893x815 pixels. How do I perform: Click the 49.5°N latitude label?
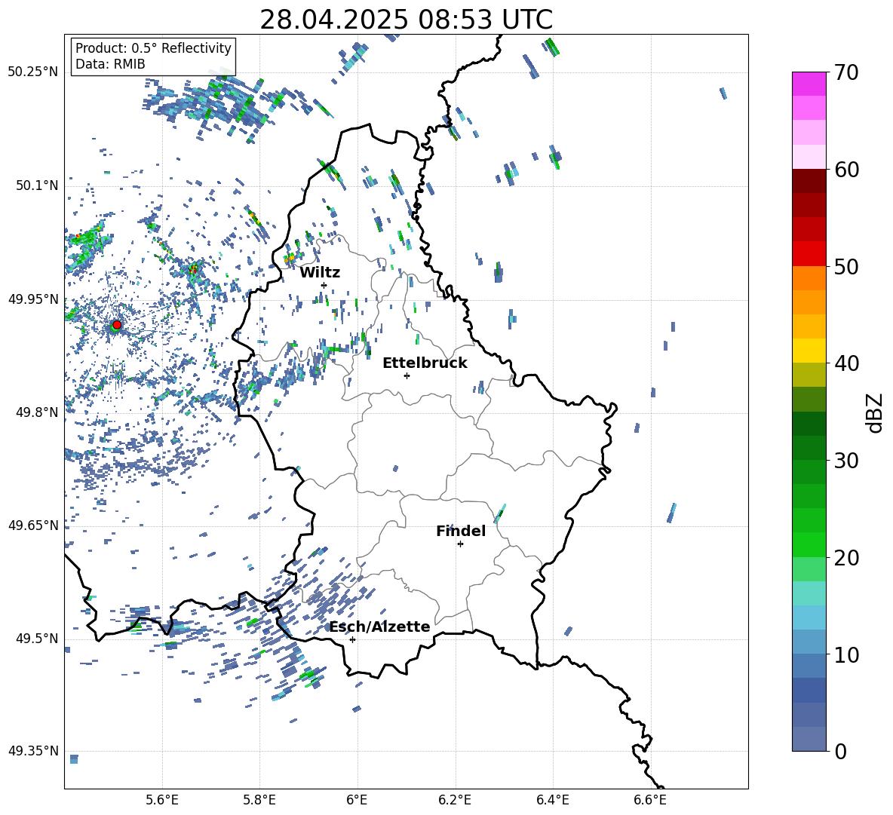point(36,639)
